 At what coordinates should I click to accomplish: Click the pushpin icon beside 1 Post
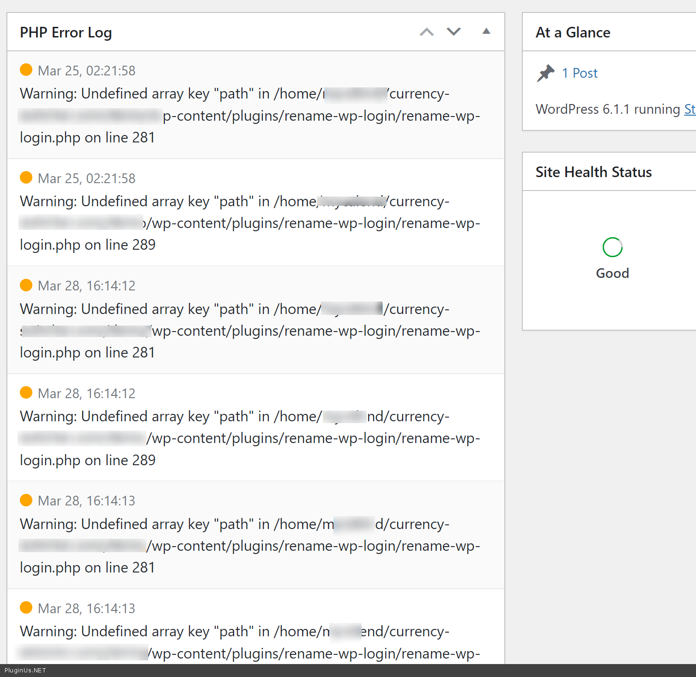coord(545,73)
